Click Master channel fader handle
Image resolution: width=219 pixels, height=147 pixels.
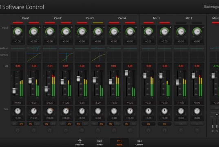coord(213,76)
